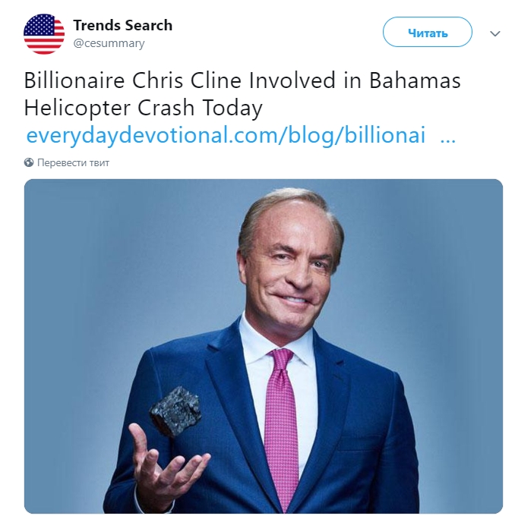This screenshot has width=515, height=519.
Task: Click the pink tie in the photo
Action: (280, 425)
